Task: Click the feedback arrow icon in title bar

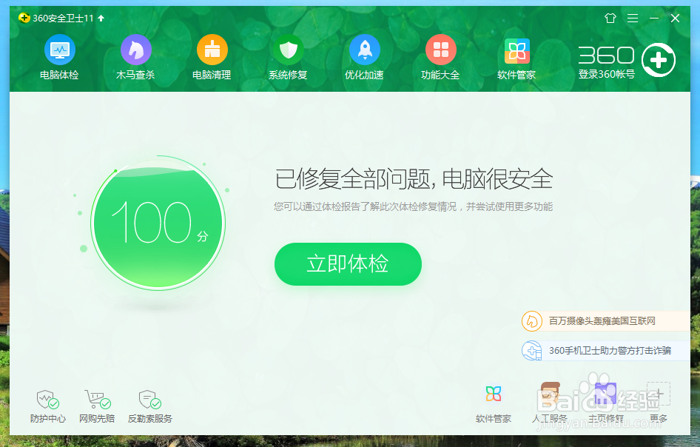Action: (x=610, y=19)
